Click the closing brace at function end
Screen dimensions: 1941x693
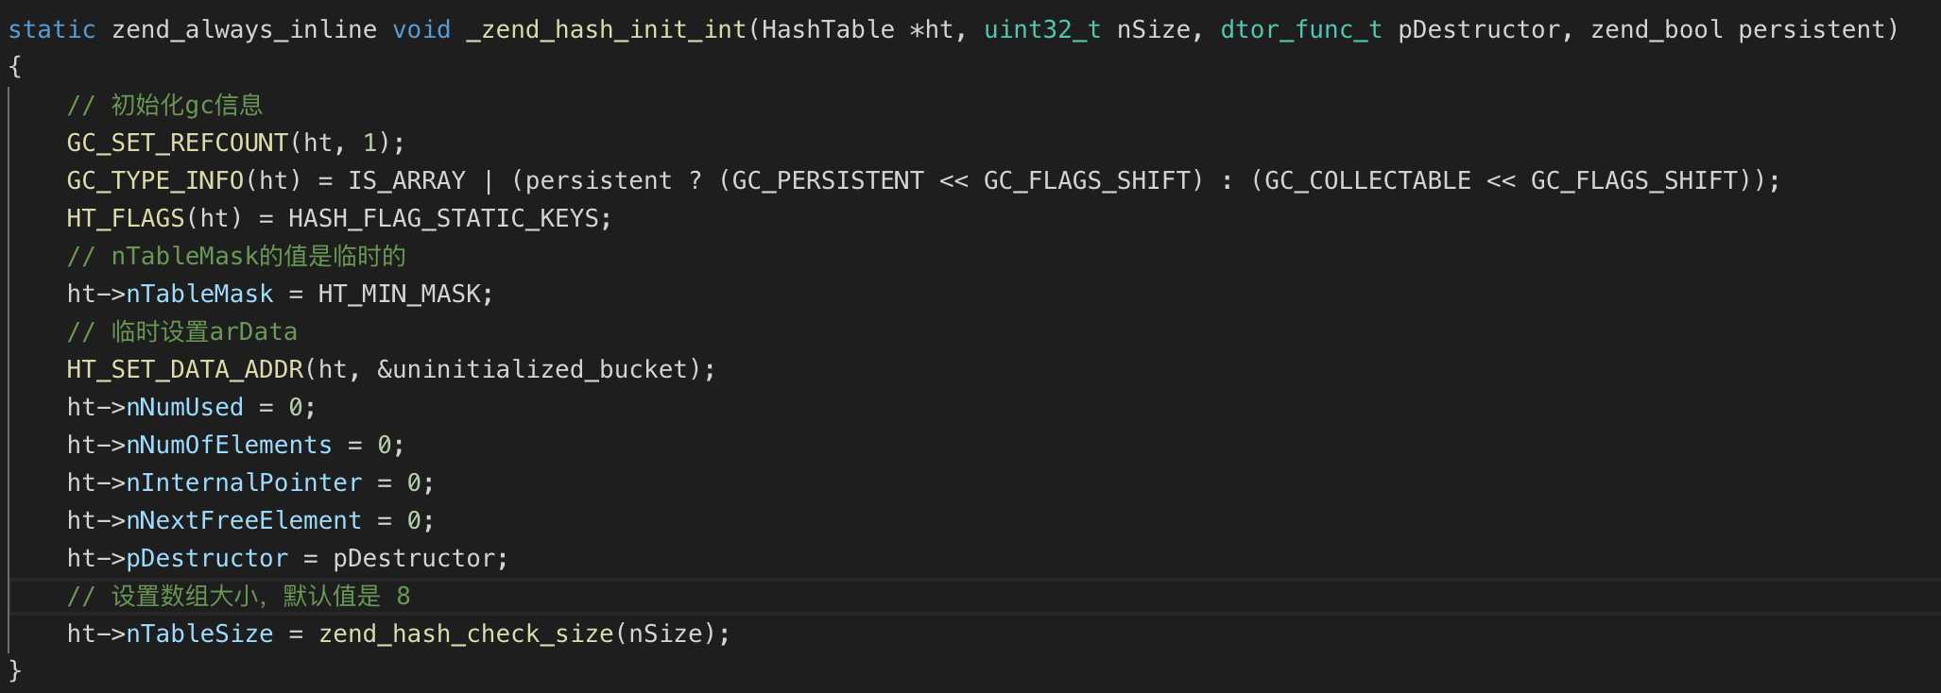point(14,670)
